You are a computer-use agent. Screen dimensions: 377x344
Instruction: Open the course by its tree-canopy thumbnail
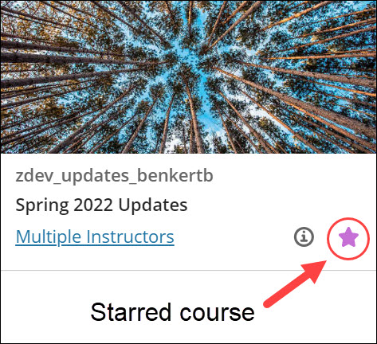(188, 76)
